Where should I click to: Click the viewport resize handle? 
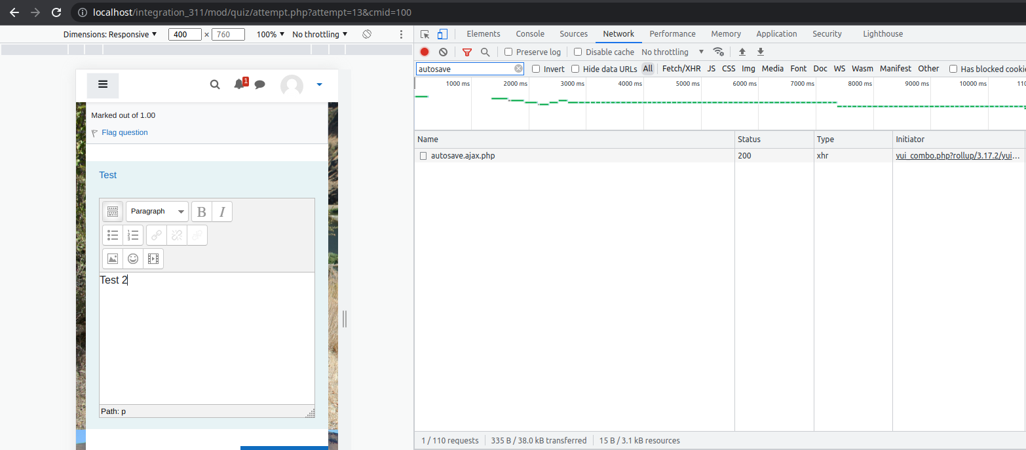(x=345, y=319)
